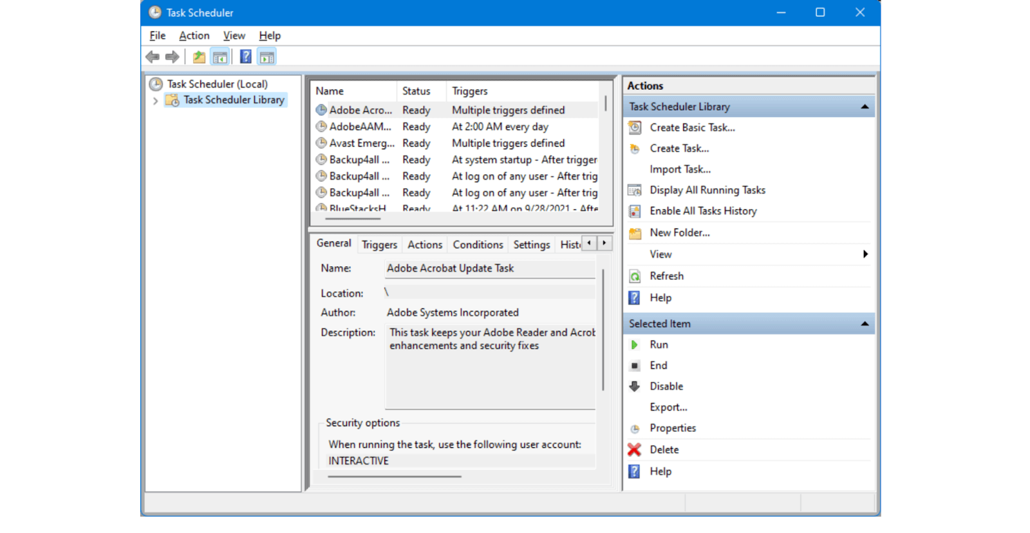Collapse the Selected Item actions section
Image resolution: width=1030 pixels, height=533 pixels.
(865, 324)
